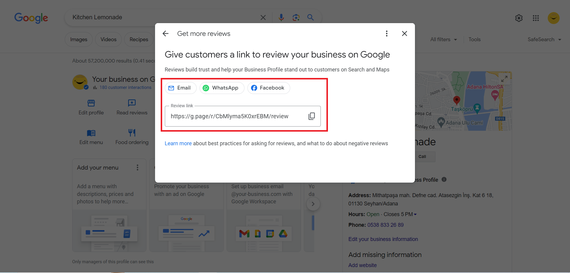Select the Edit profile icon

coord(91,103)
